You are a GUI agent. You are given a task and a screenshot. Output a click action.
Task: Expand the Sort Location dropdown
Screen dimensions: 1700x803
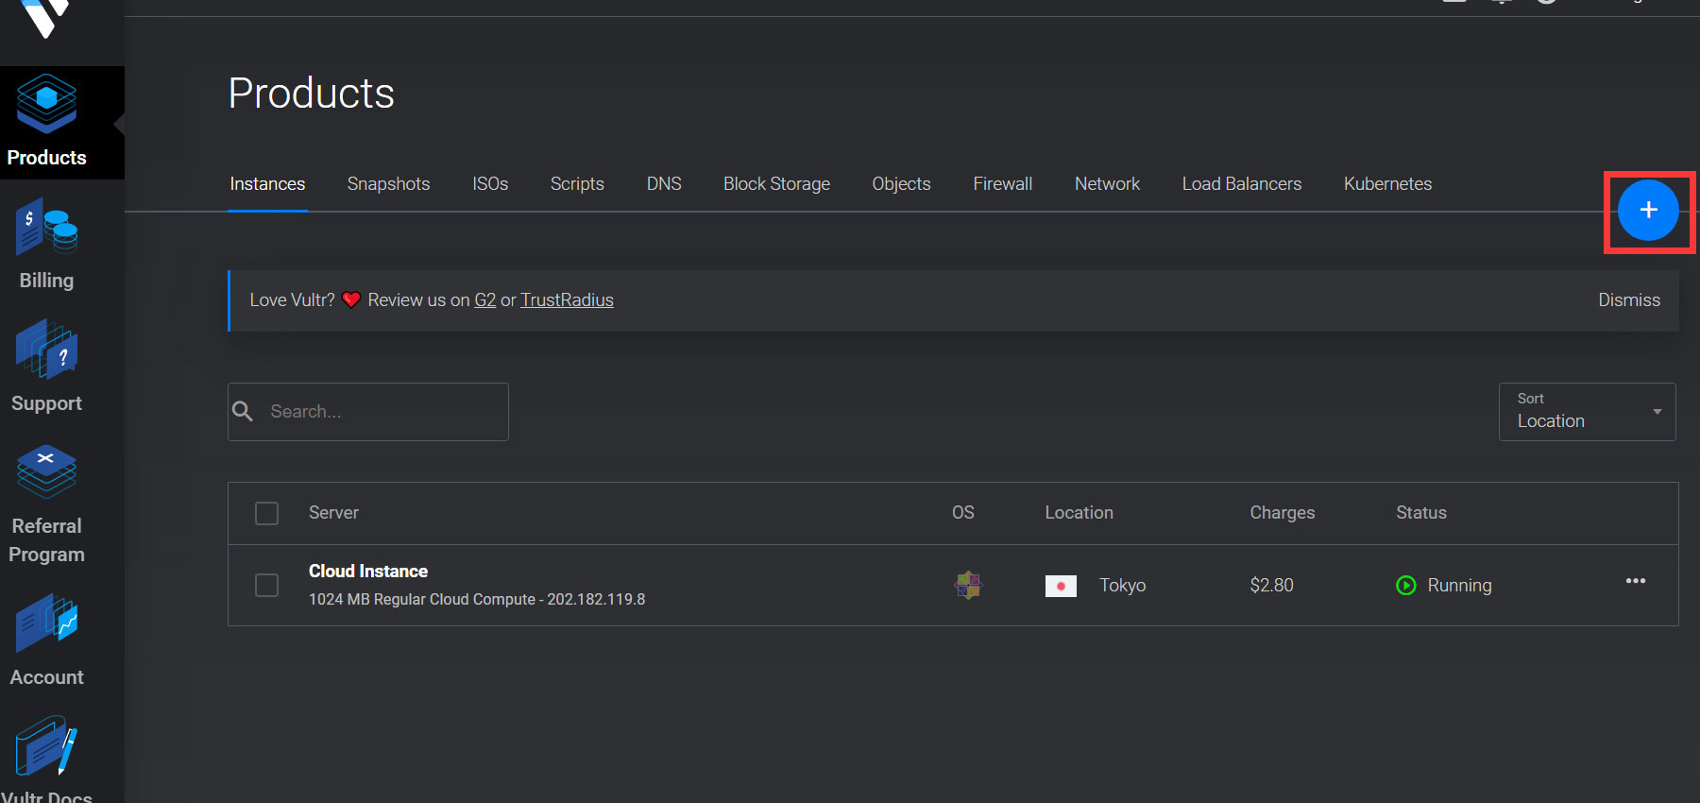[1587, 411]
